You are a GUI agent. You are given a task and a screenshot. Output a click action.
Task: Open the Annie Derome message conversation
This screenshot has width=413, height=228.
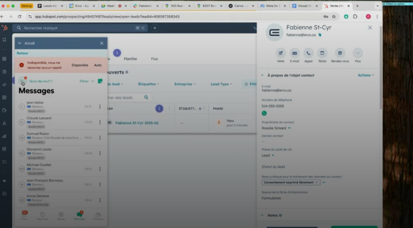point(61,200)
